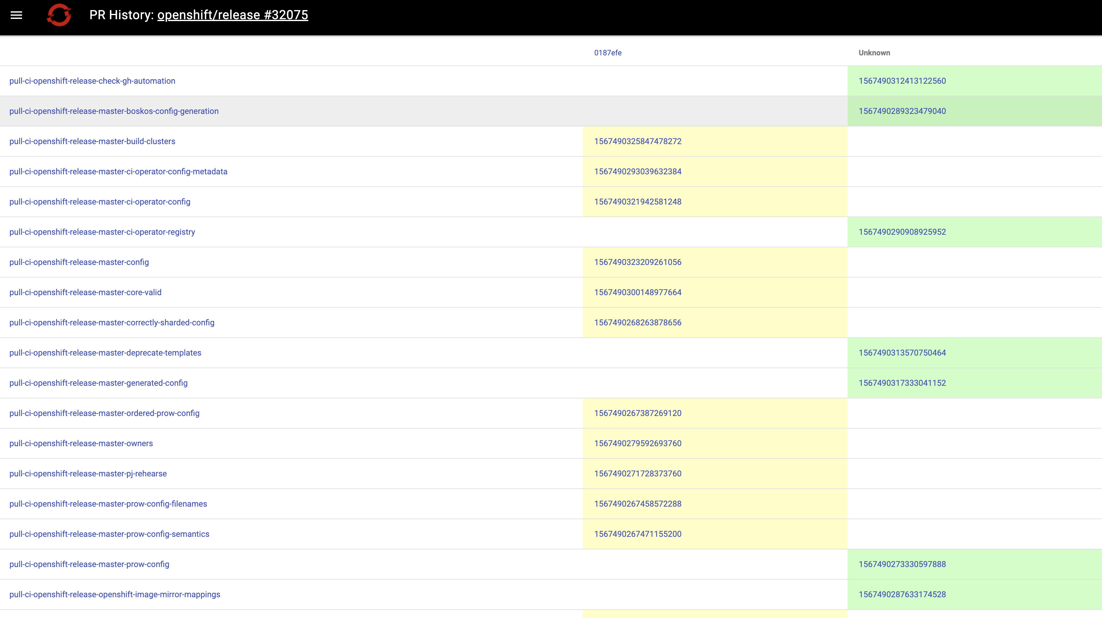Open the prow-config-semantics job link
This screenshot has width=1102, height=618.
tap(109, 534)
